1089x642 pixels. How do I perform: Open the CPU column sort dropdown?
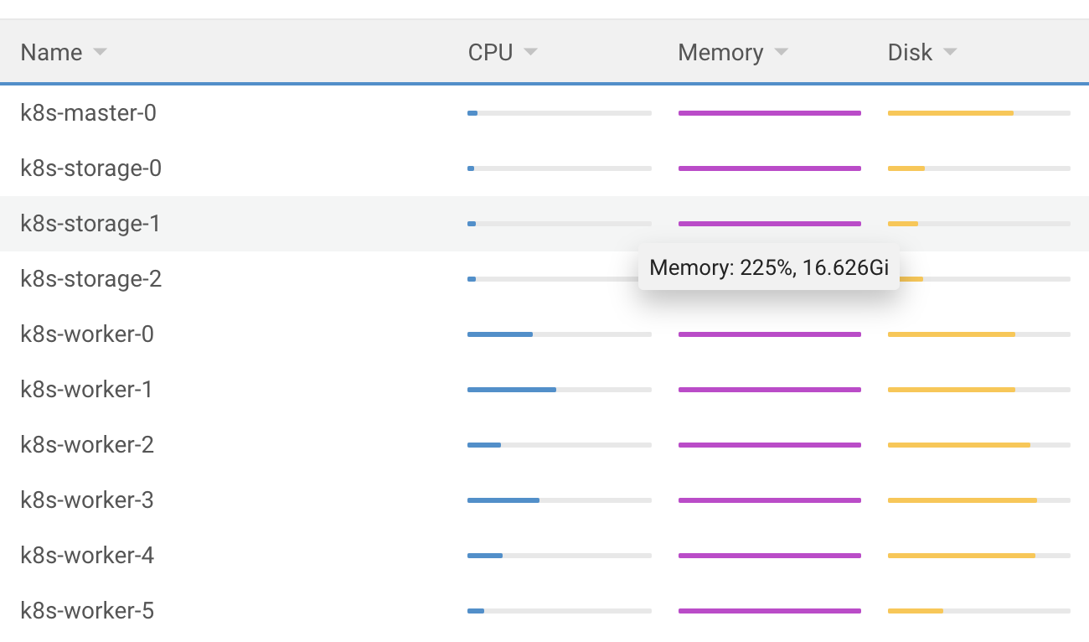pyautogui.click(x=530, y=52)
